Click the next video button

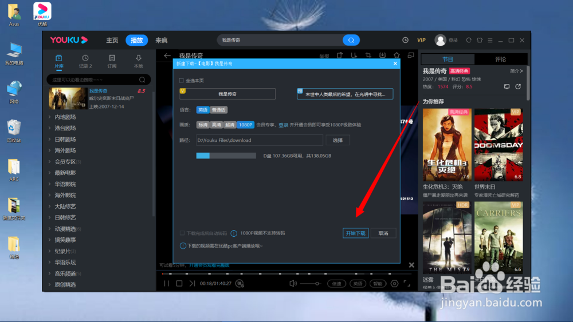click(x=192, y=283)
